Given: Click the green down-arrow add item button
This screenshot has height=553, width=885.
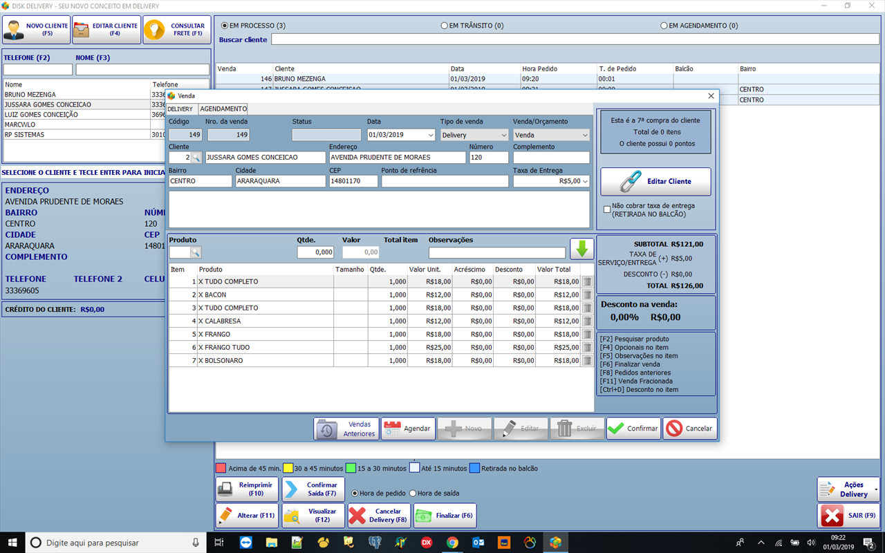Looking at the screenshot, I should click(581, 249).
